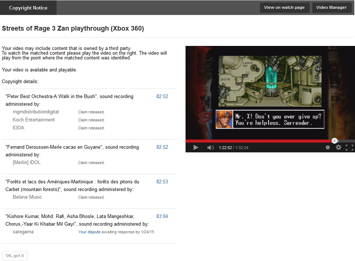
Task: Click the Watch Later clock icon
Action: click(328, 148)
